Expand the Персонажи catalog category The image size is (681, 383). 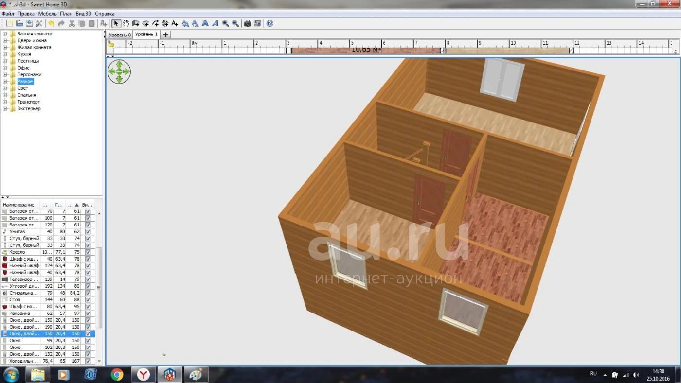coord(5,75)
